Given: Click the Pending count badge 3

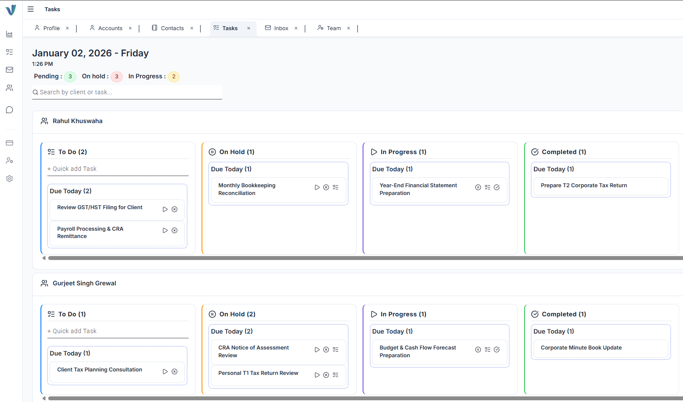Looking at the screenshot, I should (70, 77).
